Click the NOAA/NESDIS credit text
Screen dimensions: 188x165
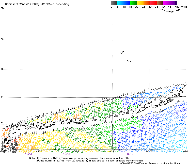click(150, 163)
